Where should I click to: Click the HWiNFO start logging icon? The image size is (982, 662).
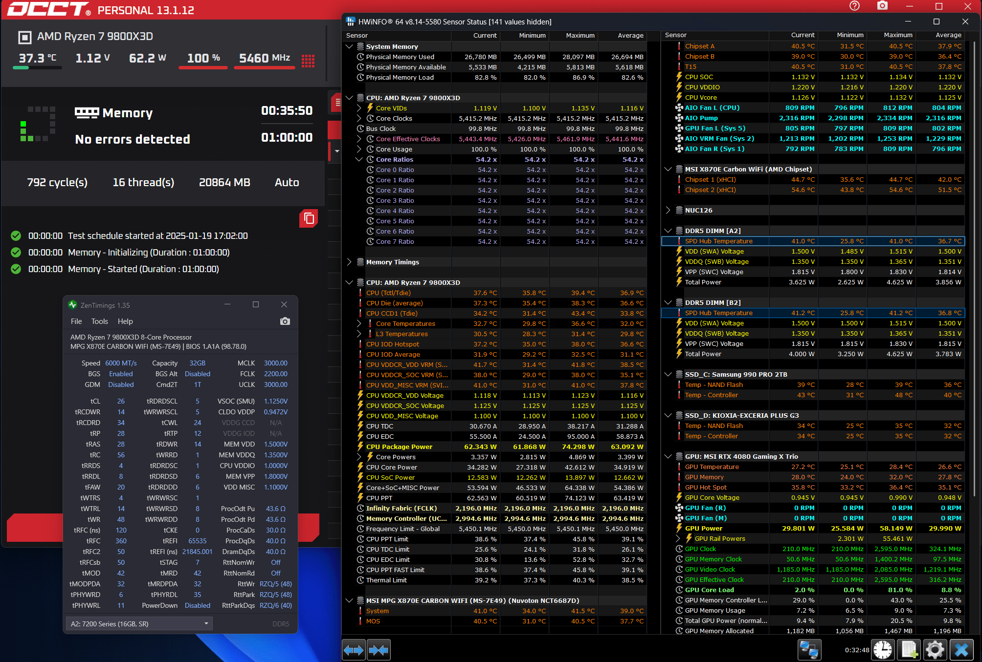click(909, 650)
